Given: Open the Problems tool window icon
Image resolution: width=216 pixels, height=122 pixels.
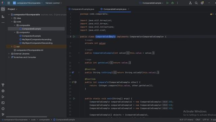Looking at the screenshot, I should coord(3,109).
